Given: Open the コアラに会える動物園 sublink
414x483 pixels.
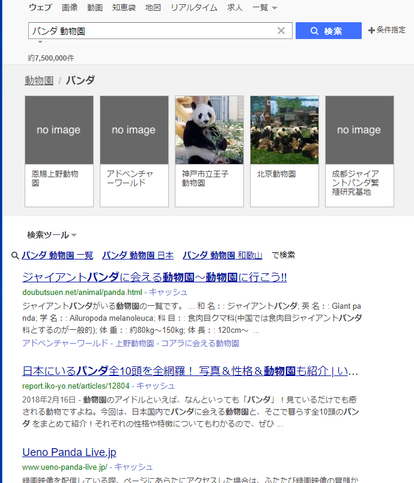Looking at the screenshot, I should (200, 343).
